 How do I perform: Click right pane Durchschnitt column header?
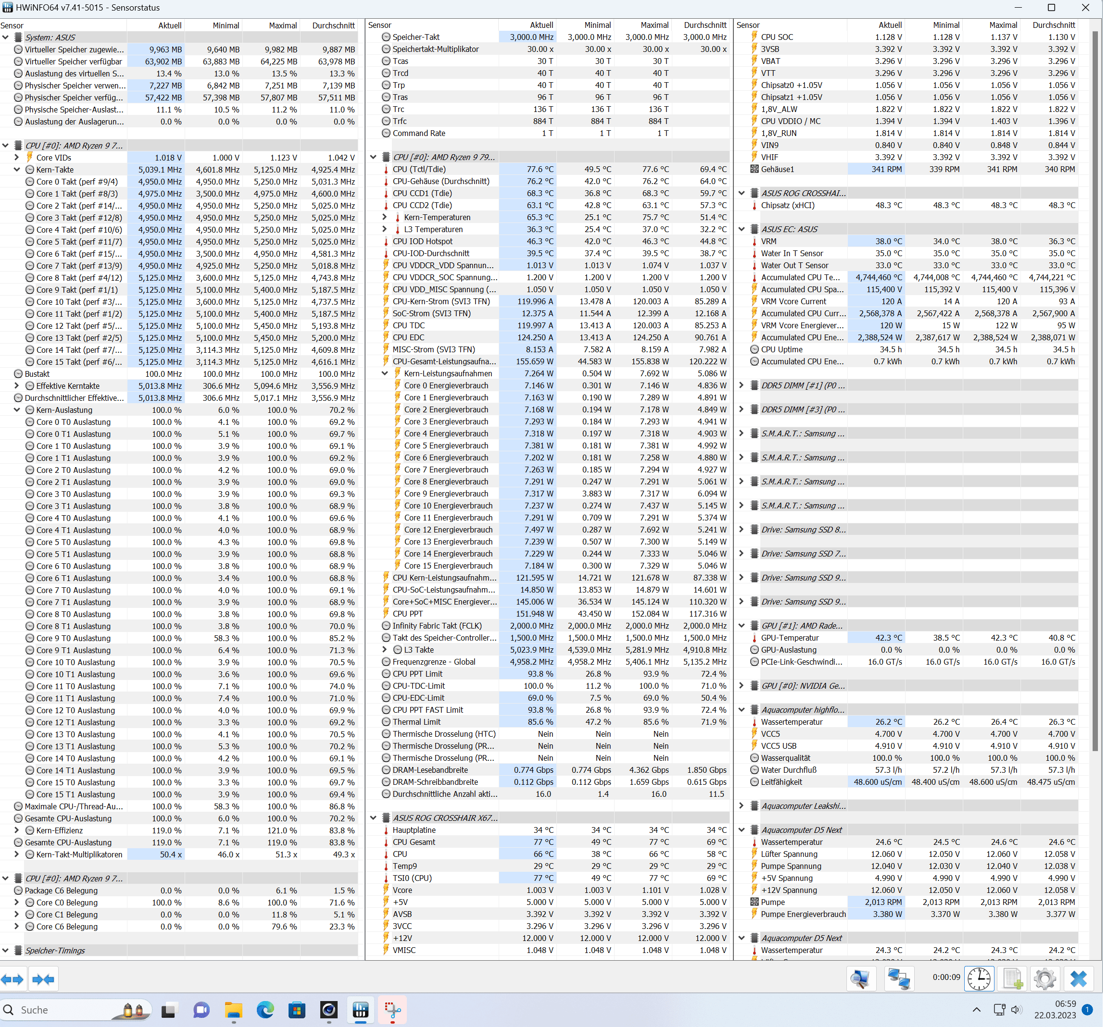[1050, 25]
